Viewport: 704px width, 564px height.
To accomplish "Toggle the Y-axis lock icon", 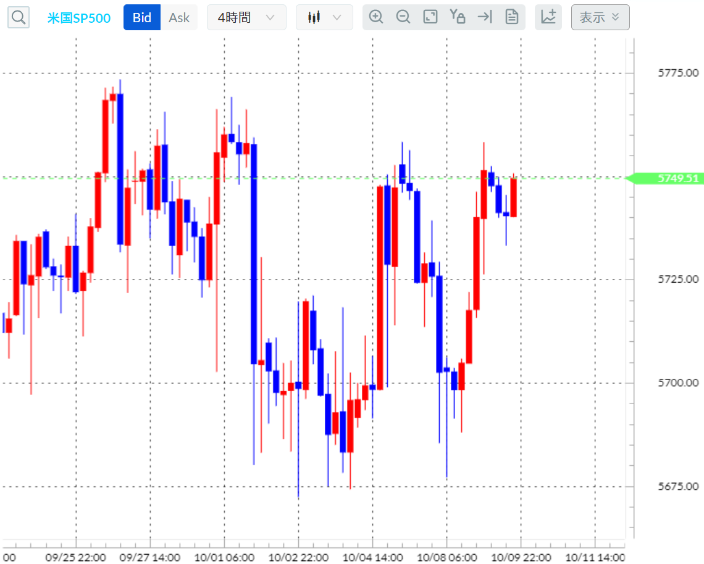I will click(x=458, y=17).
